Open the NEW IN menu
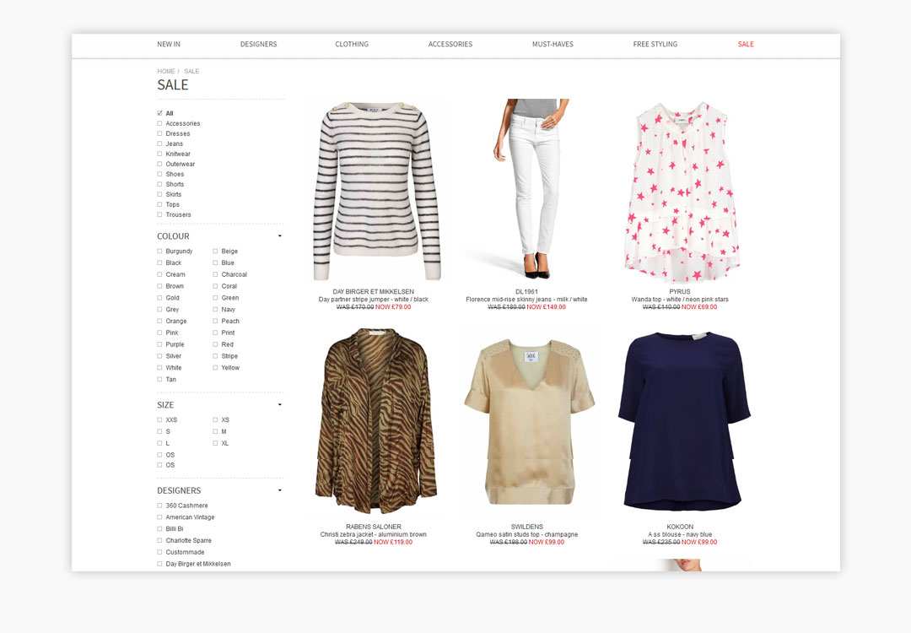 pyautogui.click(x=169, y=44)
